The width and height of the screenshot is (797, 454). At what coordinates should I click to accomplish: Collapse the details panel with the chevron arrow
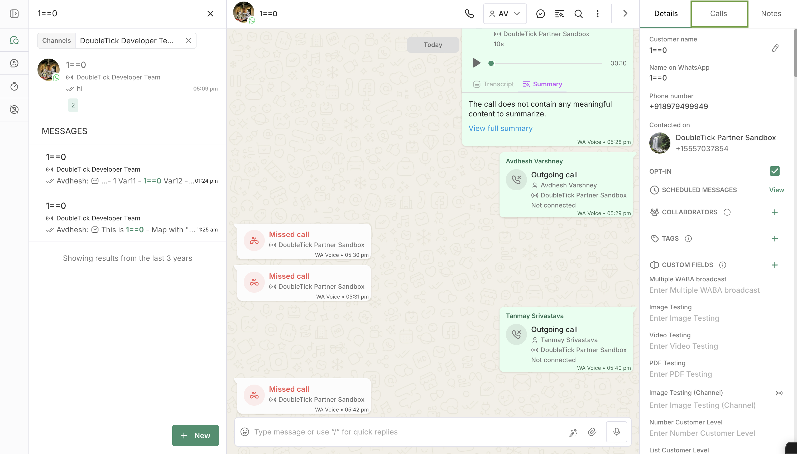click(625, 13)
